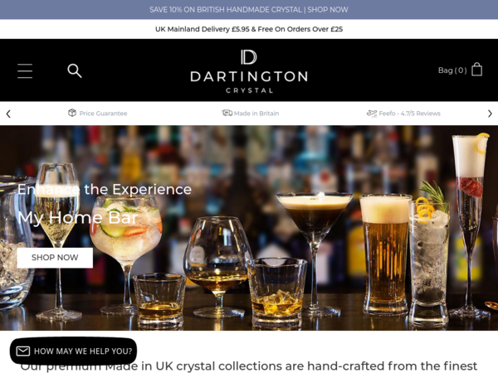The image size is (498, 373).
Task: Click the Save 10% promo banner
Action: tap(249, 9)
